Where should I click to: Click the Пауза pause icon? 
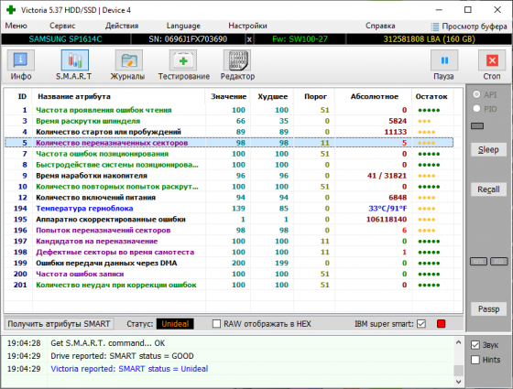point(444,60)
